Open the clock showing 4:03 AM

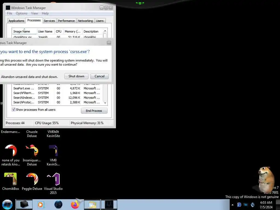[266, 203]
